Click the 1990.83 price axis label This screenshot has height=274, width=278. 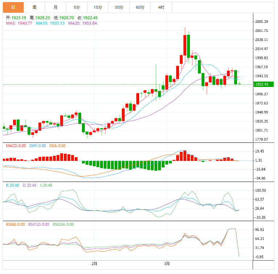click(x=262, y=58)
